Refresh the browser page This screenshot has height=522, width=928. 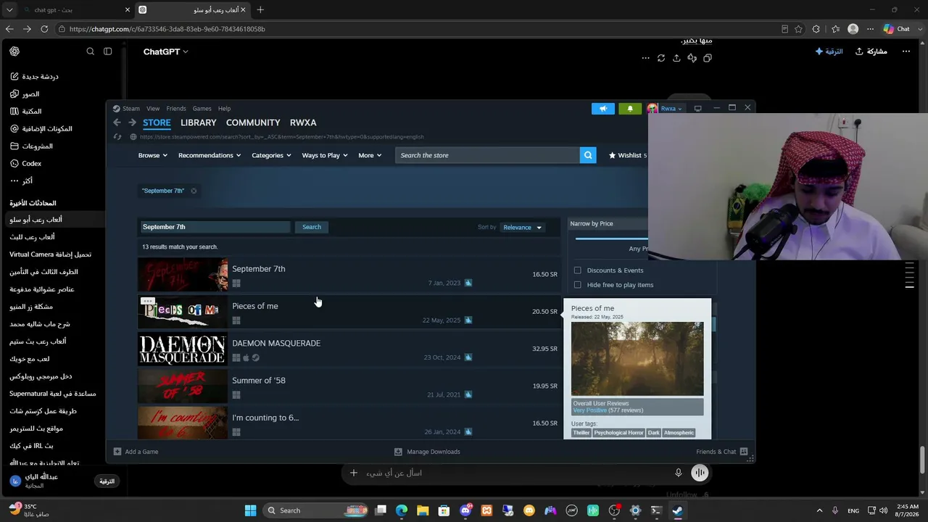pos(44,29)
